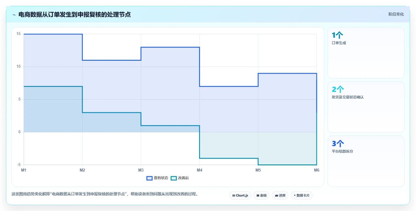The height and width of the screenshot is (211, 416).
Task: Click the 阶段变化 label in header
Action: [396, 14]
